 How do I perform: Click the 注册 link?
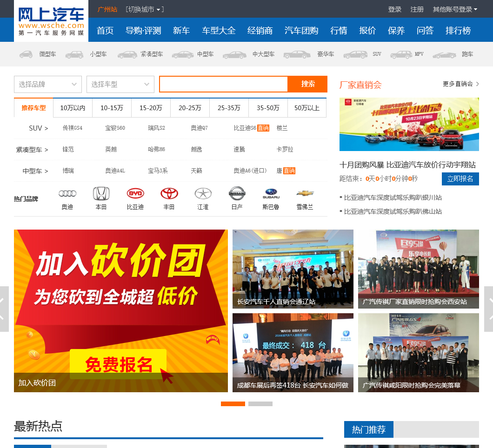pyautogui.click(x=417, y=9)
